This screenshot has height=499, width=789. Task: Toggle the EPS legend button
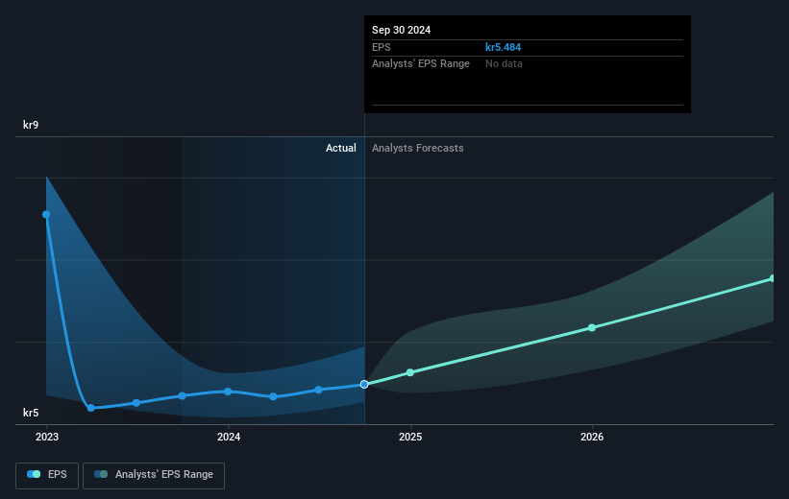point(47,475)
